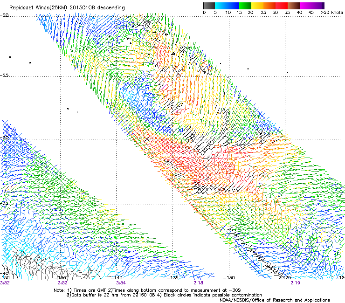The image size is (345, 303).
Task: Click the '-25' latitude label
Action: [4, 75]
